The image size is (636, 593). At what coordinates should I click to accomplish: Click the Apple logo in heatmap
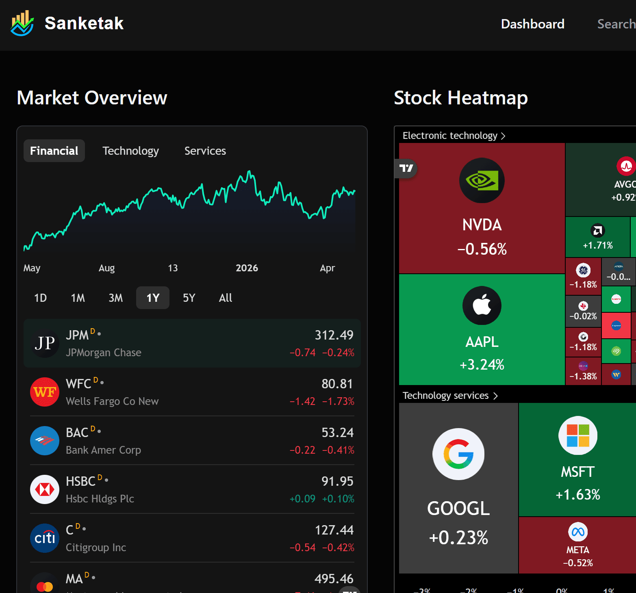(x=482, y=305)
